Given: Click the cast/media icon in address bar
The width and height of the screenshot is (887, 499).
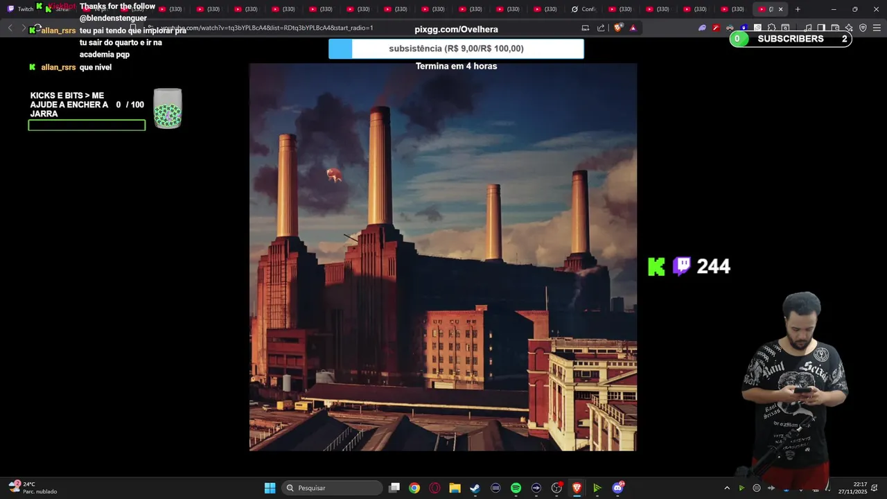Looking at the screenshot, I should click(x=585, y=28).
